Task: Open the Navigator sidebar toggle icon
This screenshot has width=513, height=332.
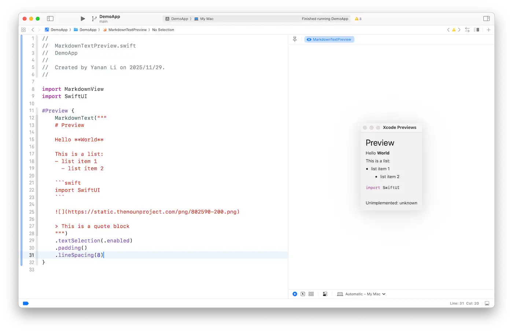Action: tap(50, 18)
